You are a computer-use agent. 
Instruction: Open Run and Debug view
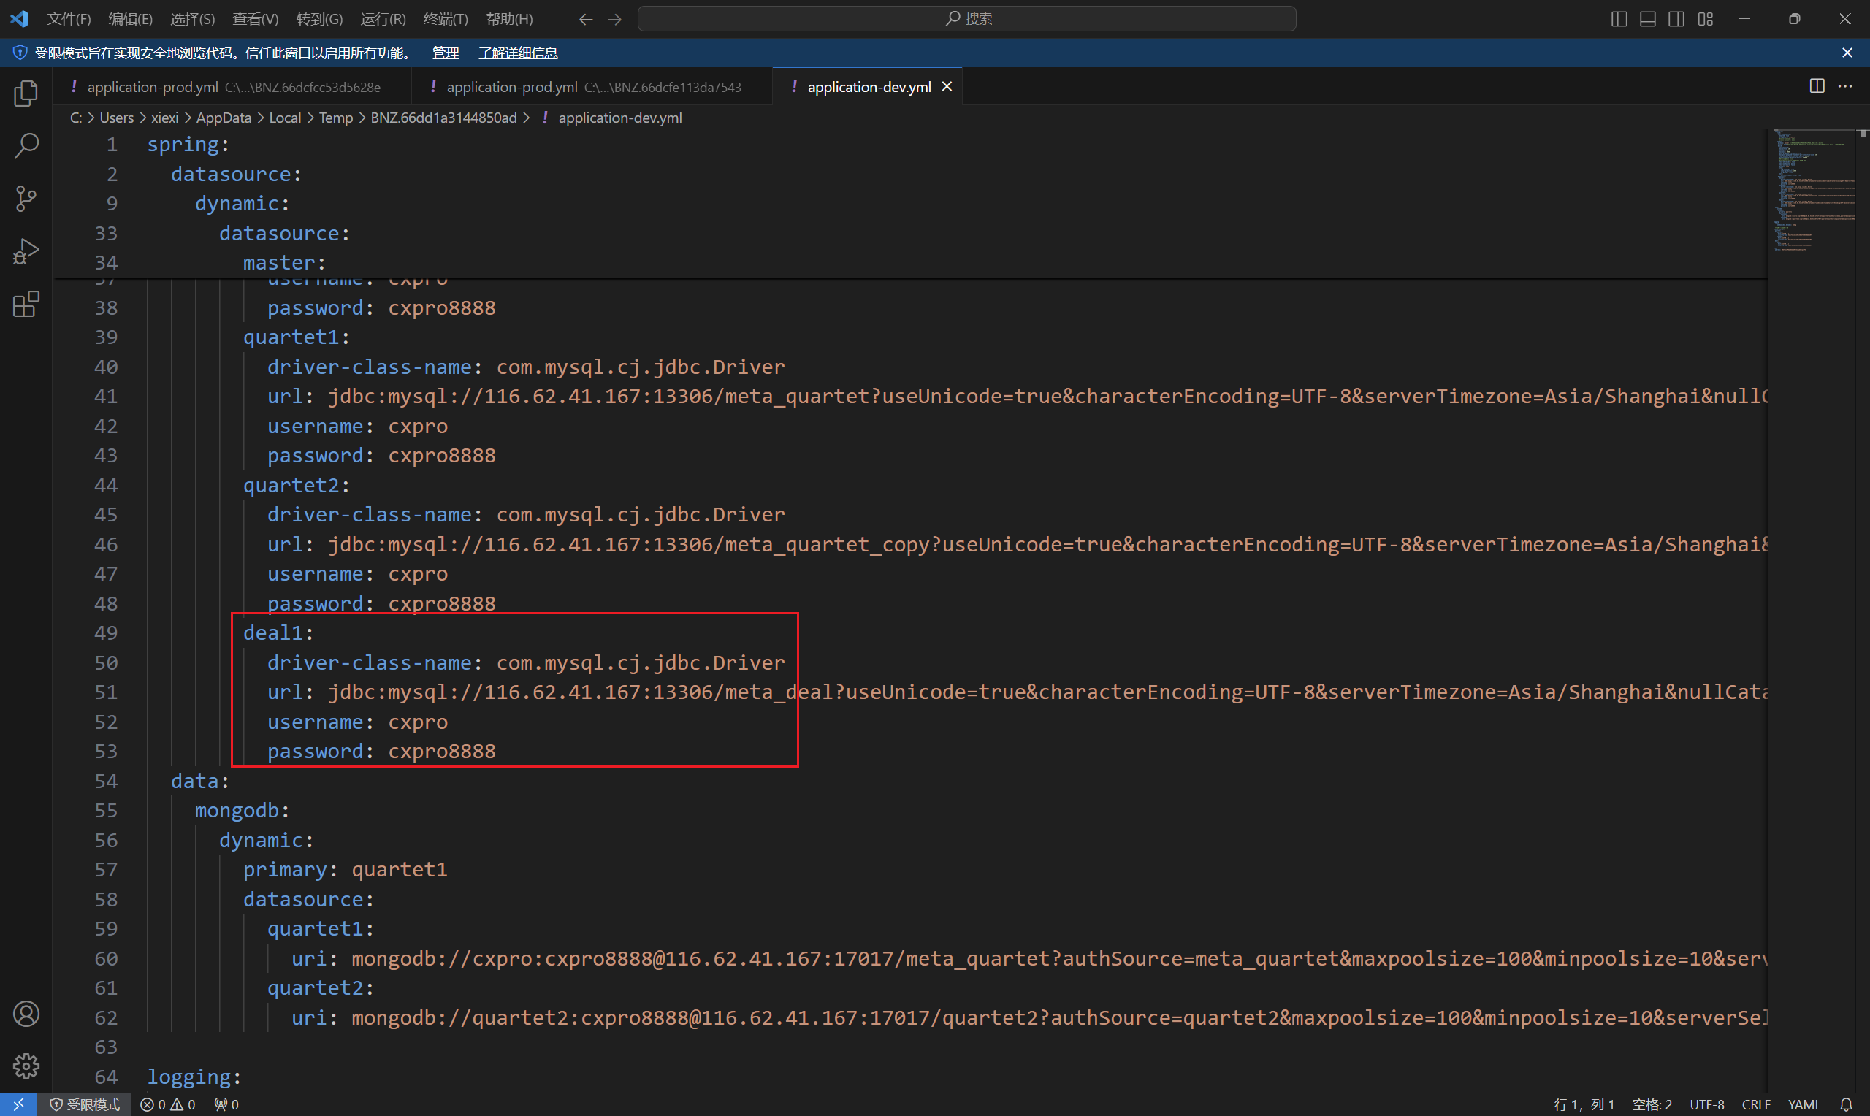[x=26, y=251]
